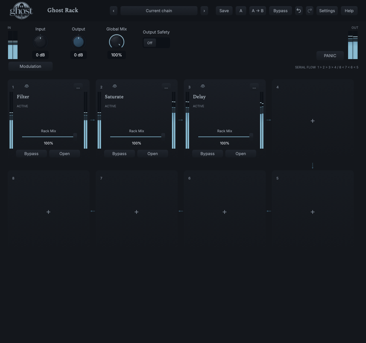Copy state with A → B button

pyautogui.click(x=257, y=11)
